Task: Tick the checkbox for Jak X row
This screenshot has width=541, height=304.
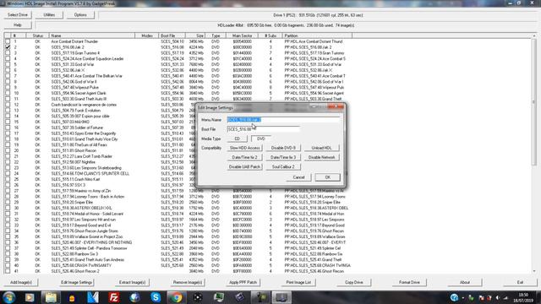Action: [8, 70]
